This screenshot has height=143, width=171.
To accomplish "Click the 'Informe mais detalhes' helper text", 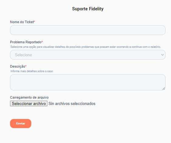I will [32, 71].
